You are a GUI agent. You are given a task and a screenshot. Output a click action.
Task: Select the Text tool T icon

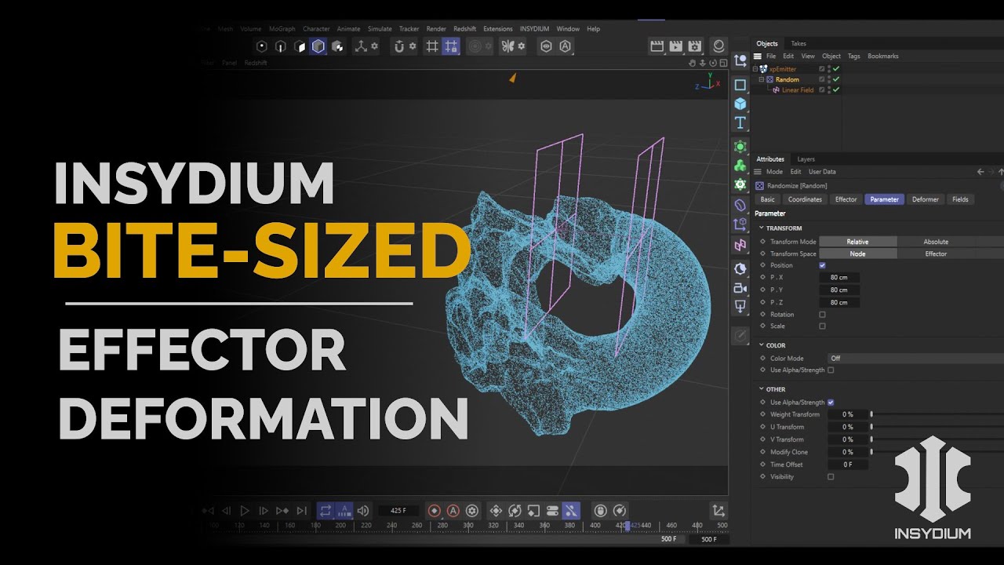[740, 122]
